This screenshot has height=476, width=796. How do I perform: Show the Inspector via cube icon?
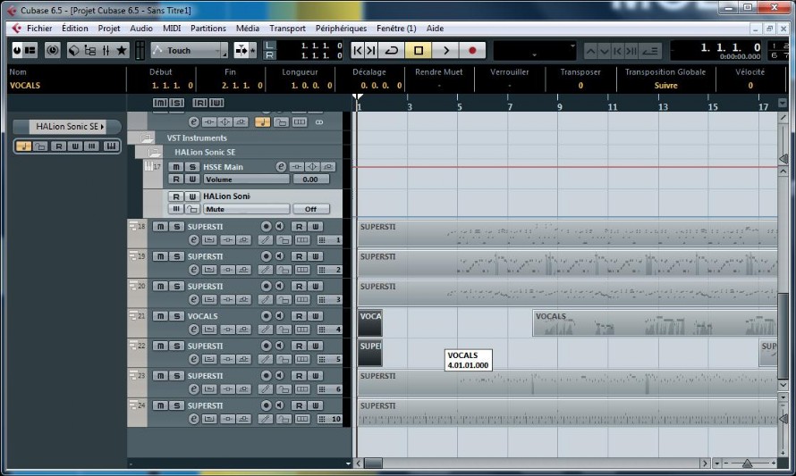[74, 50]
